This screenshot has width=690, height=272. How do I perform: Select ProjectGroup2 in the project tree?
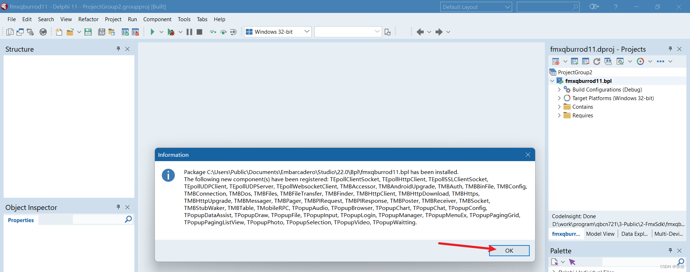click(x=575, y=72)
